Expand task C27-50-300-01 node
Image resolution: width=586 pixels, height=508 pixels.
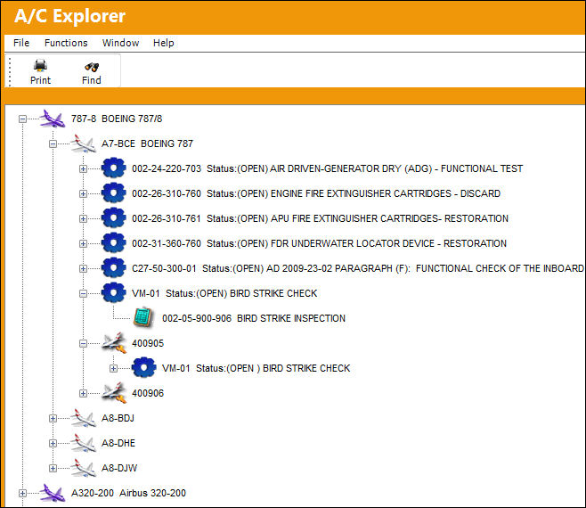click(84, 268)
